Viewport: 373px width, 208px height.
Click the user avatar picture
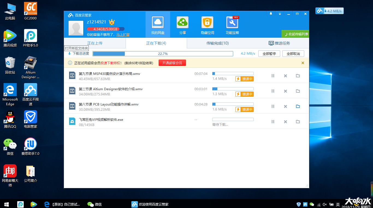pos(76,28)
